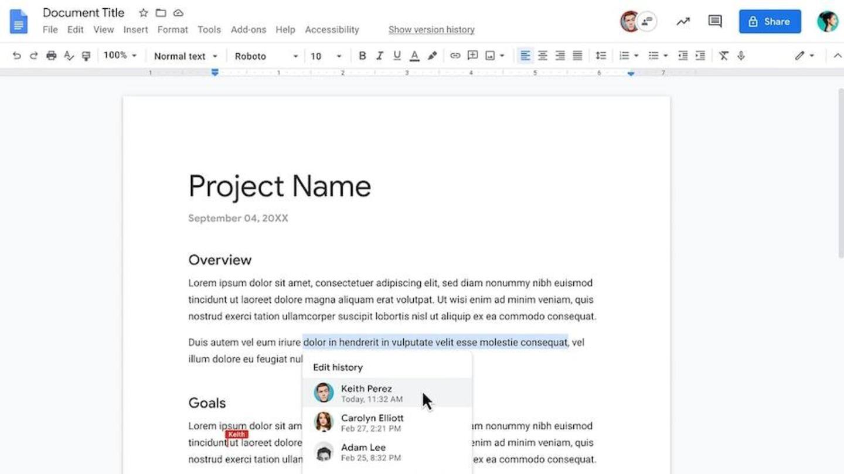Image resolution: width=844 pixels, height=474 pixels.
Task: Click the Overview heading
Action: tap(220, 260)
